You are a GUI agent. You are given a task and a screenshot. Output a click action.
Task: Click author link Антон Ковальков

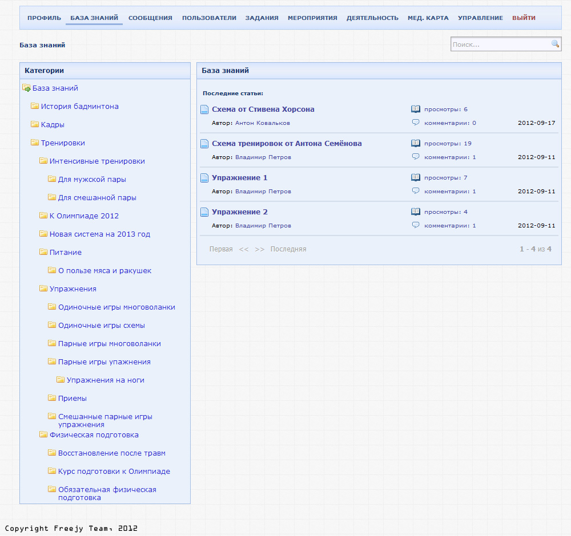pos(262,123)
